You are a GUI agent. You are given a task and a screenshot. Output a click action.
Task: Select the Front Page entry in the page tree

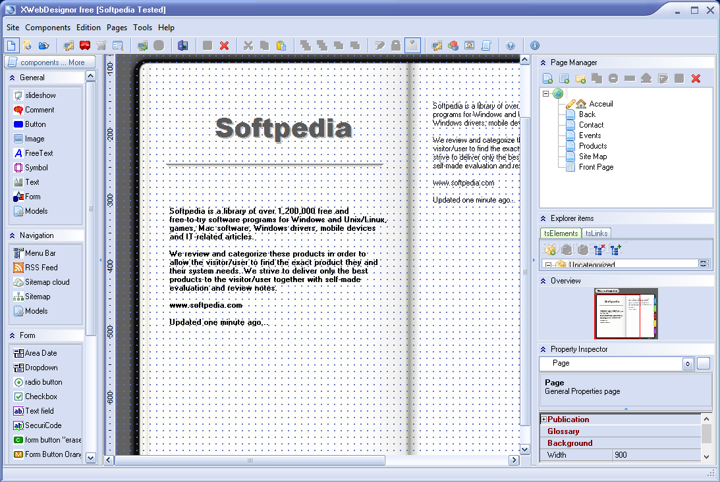[x=596, y=167]
